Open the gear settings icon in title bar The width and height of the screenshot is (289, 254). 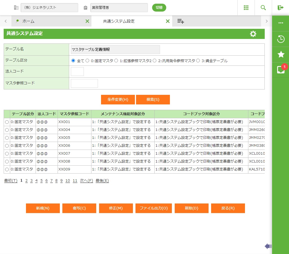[253, 34]
